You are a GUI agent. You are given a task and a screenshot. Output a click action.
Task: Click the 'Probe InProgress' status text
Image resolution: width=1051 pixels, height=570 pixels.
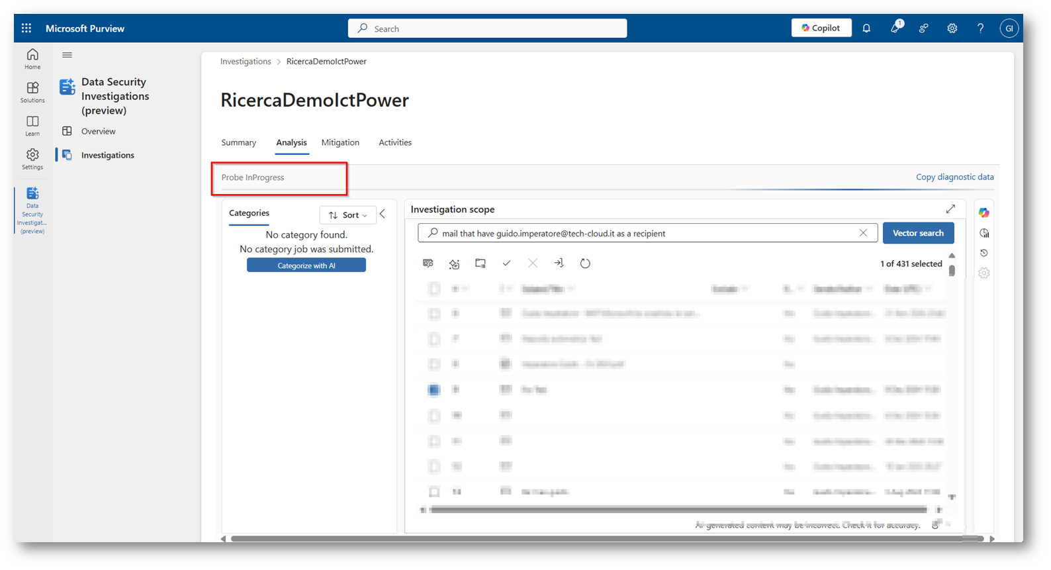(253, 177)
